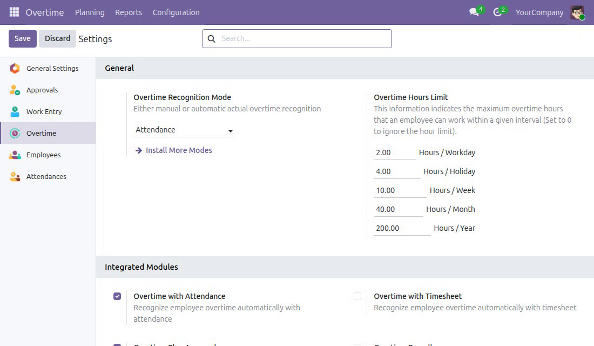Open the apps grid menu icon
Screen dimensions: 594x346
(14, 12)
